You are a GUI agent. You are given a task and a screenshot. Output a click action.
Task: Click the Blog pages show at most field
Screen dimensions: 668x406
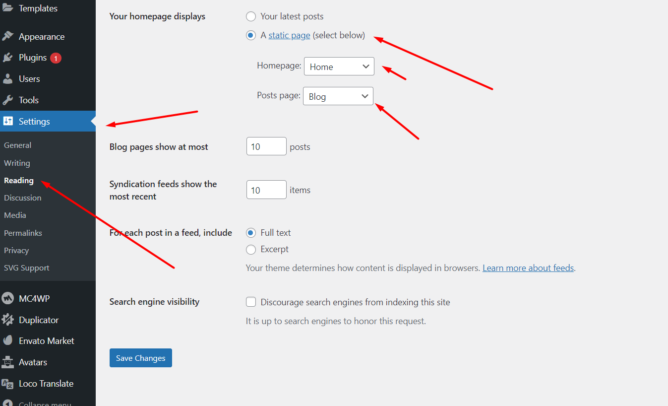pos(266,146)
